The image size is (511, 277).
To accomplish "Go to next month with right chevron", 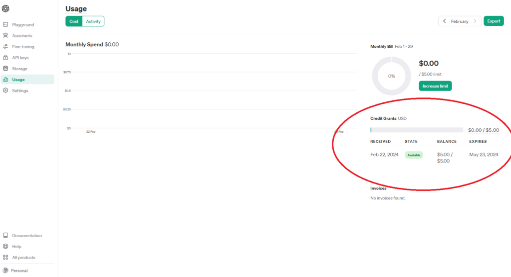I will pos(475,21).
